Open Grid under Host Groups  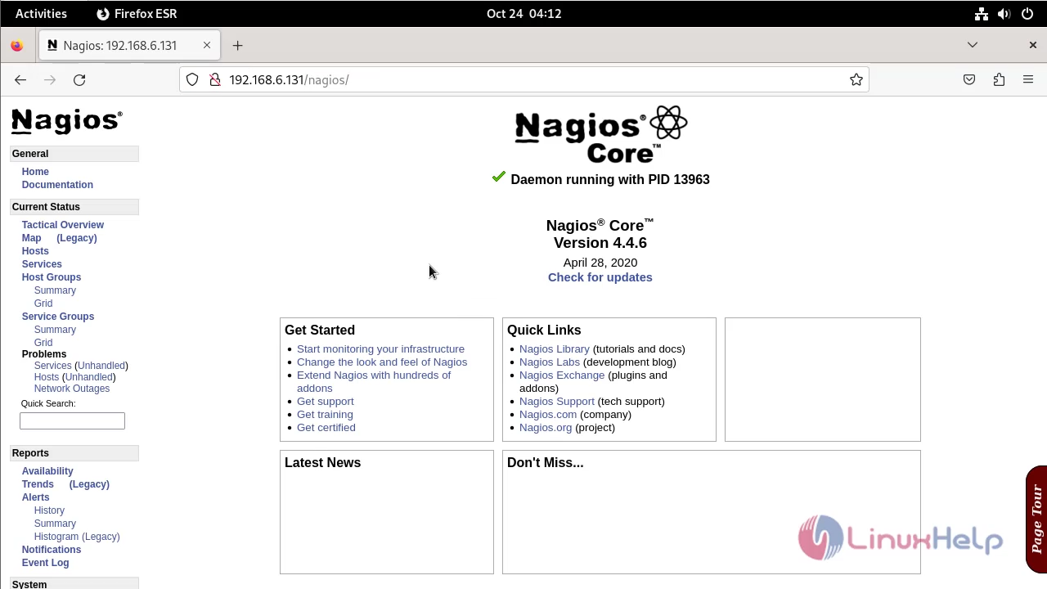43,303
